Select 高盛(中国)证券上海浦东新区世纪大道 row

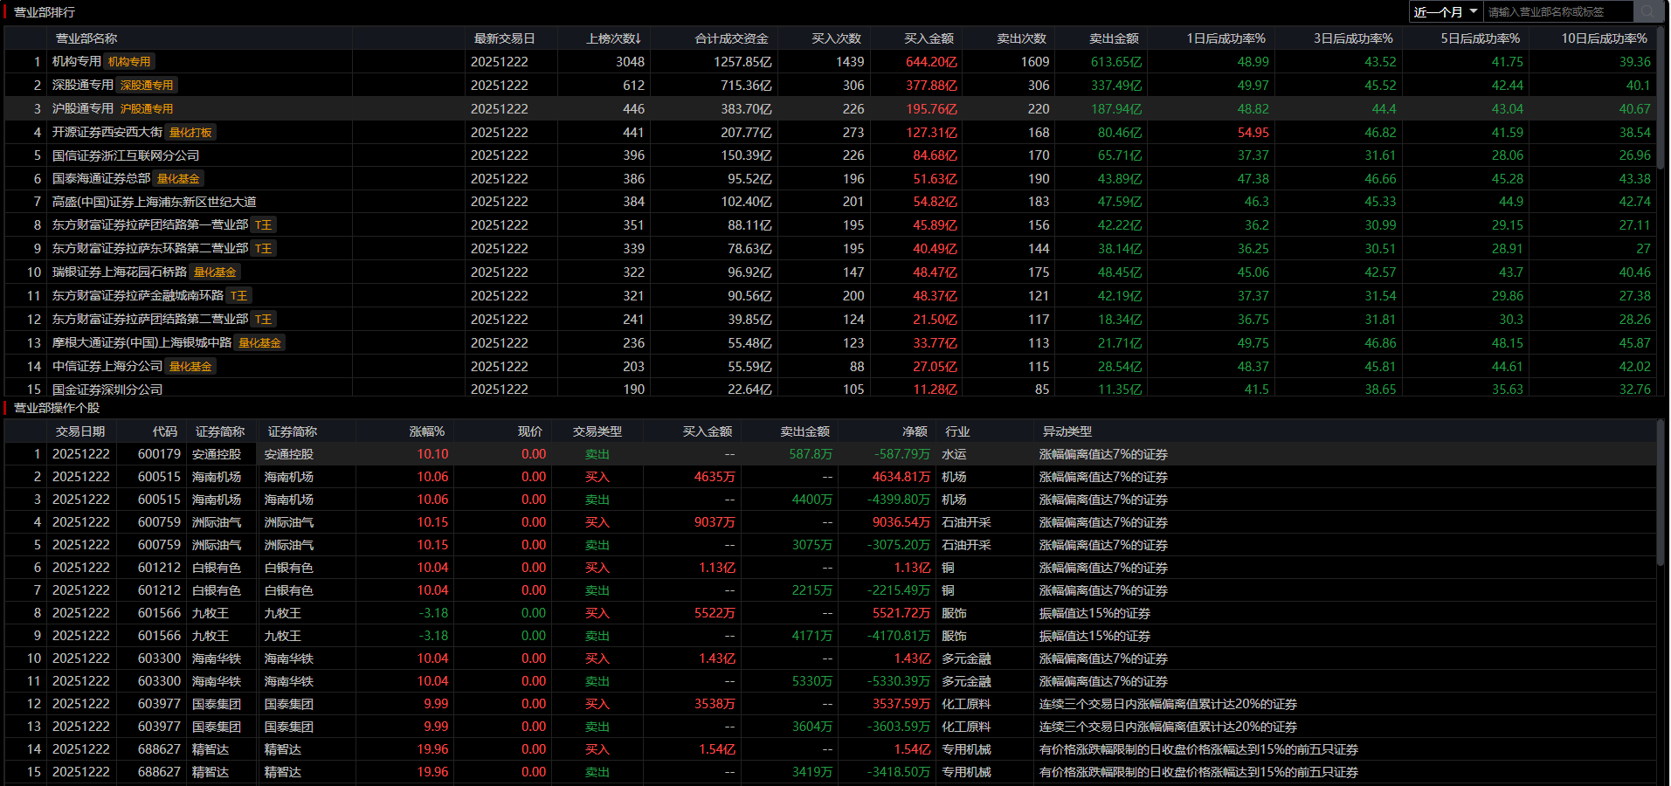pos(154,202)
